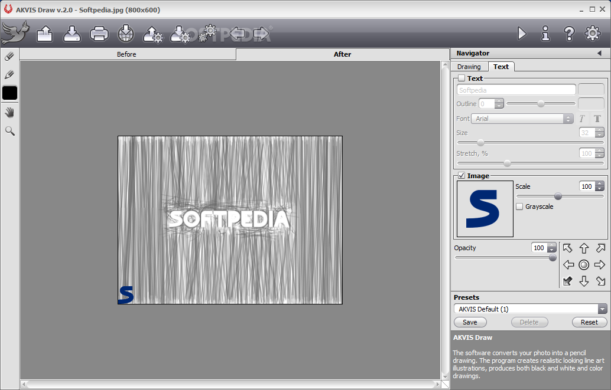Viewport: 611px width, 390px height.
Task: Click the Outline slider handle
Action: point(541,104)
